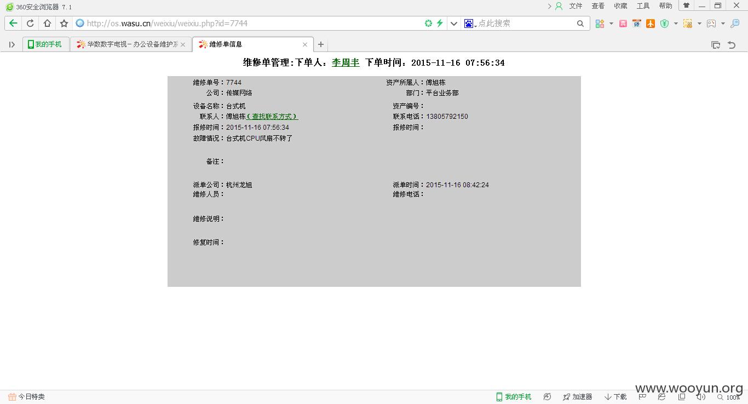Reload the page with the refresh icon
748x404 pixels.
click(x=30, y=24)
